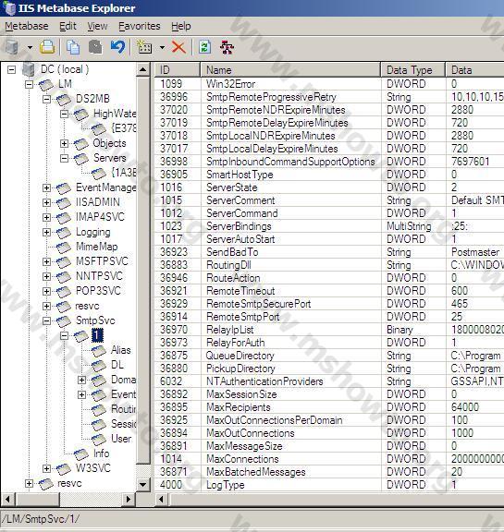Image resolution: width=504 pixels, height=532 pixels.
Task: Click tree pane scroll up arrow
Action: pos(142,69)
